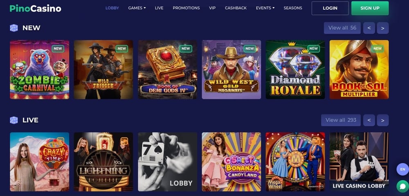Click the EN language selector circle
This screenshot has width=409, height=196.
pyautogui.click(x=402, y=169)
